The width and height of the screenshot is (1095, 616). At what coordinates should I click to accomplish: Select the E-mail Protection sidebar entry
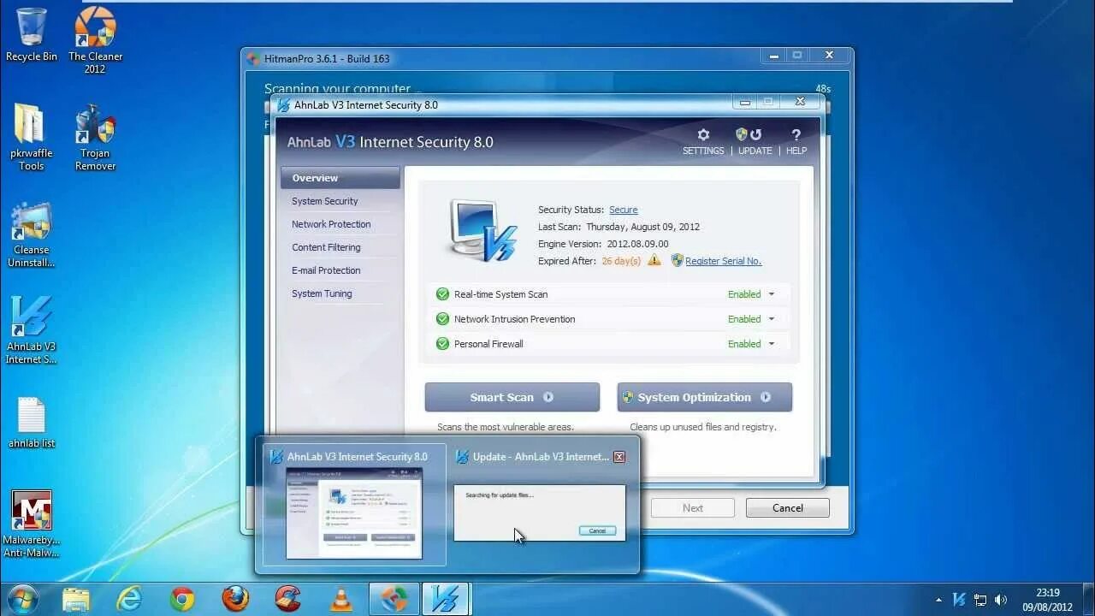pos(326,270)
